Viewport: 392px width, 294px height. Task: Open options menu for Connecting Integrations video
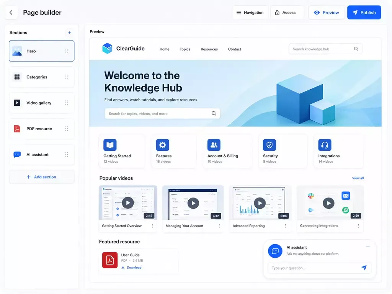pyautogui.click(x=358, y=226)
